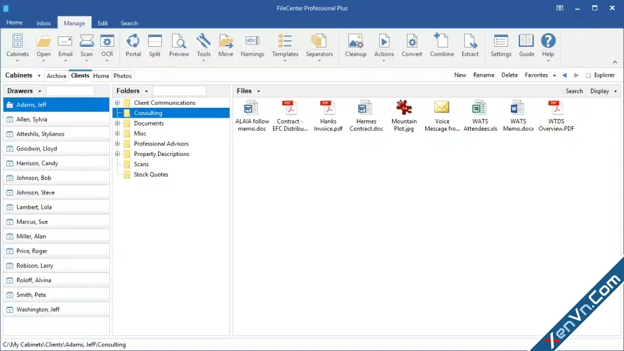This screenshot has height=351, width=624.
Task: Expand the Misc folder tree node
Action: 118,133
